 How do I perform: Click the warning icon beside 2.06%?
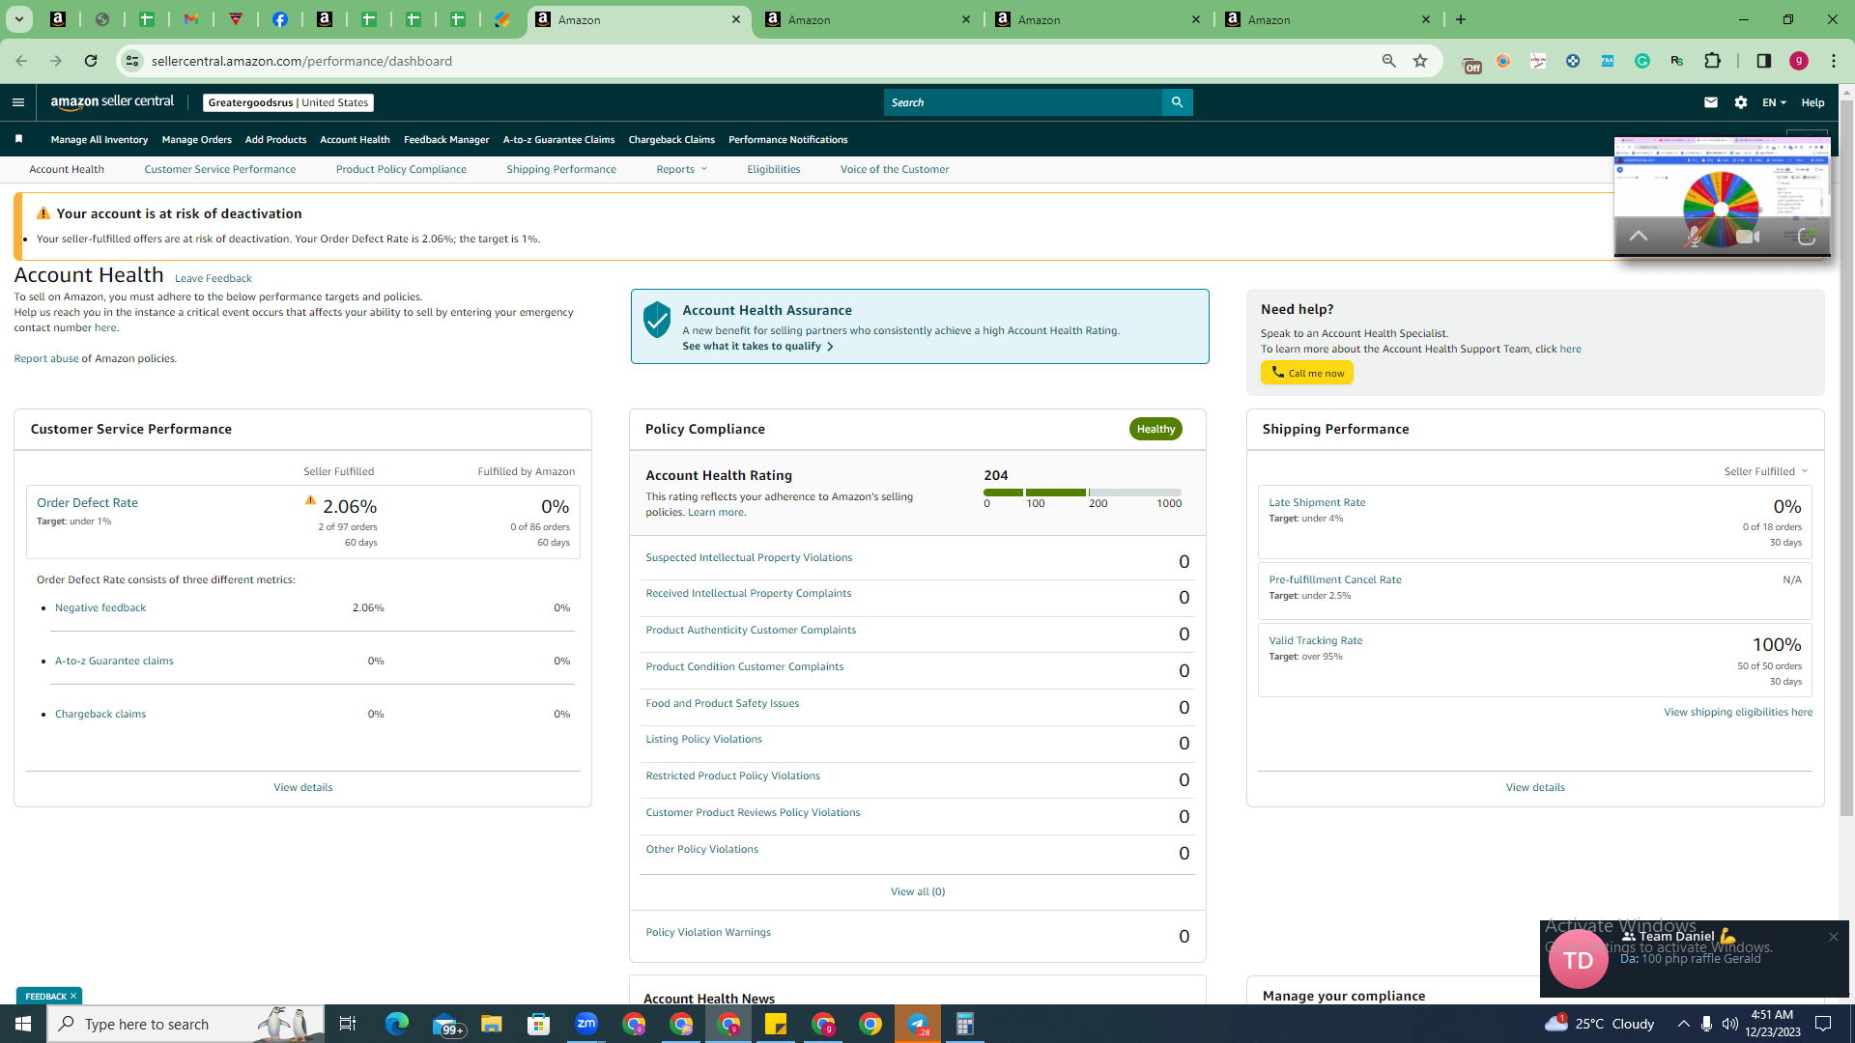pos(310,500)
